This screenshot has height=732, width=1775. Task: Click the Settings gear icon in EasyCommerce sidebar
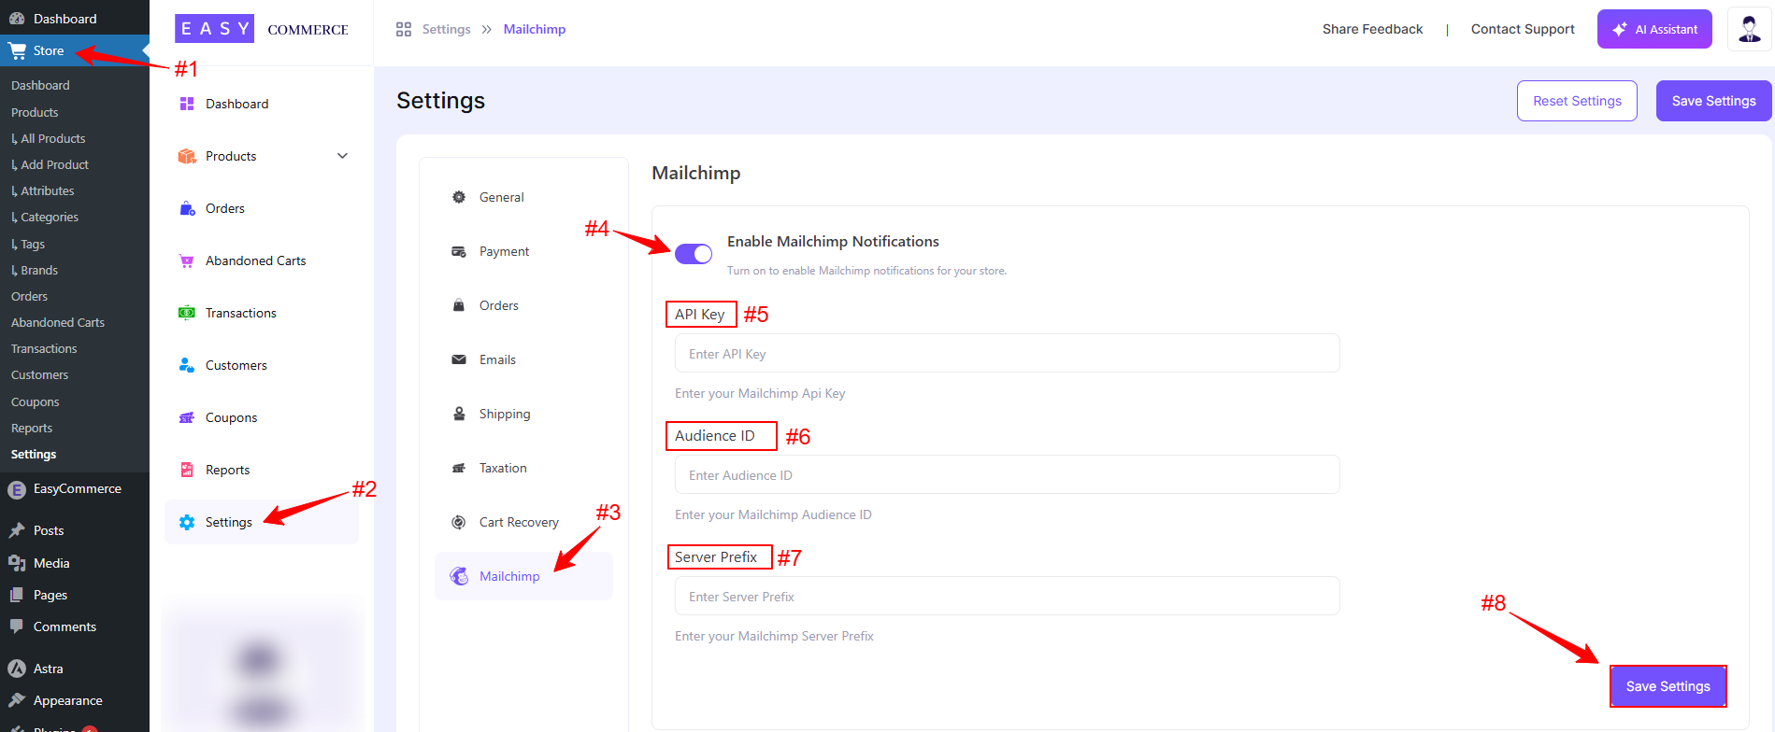187,522
